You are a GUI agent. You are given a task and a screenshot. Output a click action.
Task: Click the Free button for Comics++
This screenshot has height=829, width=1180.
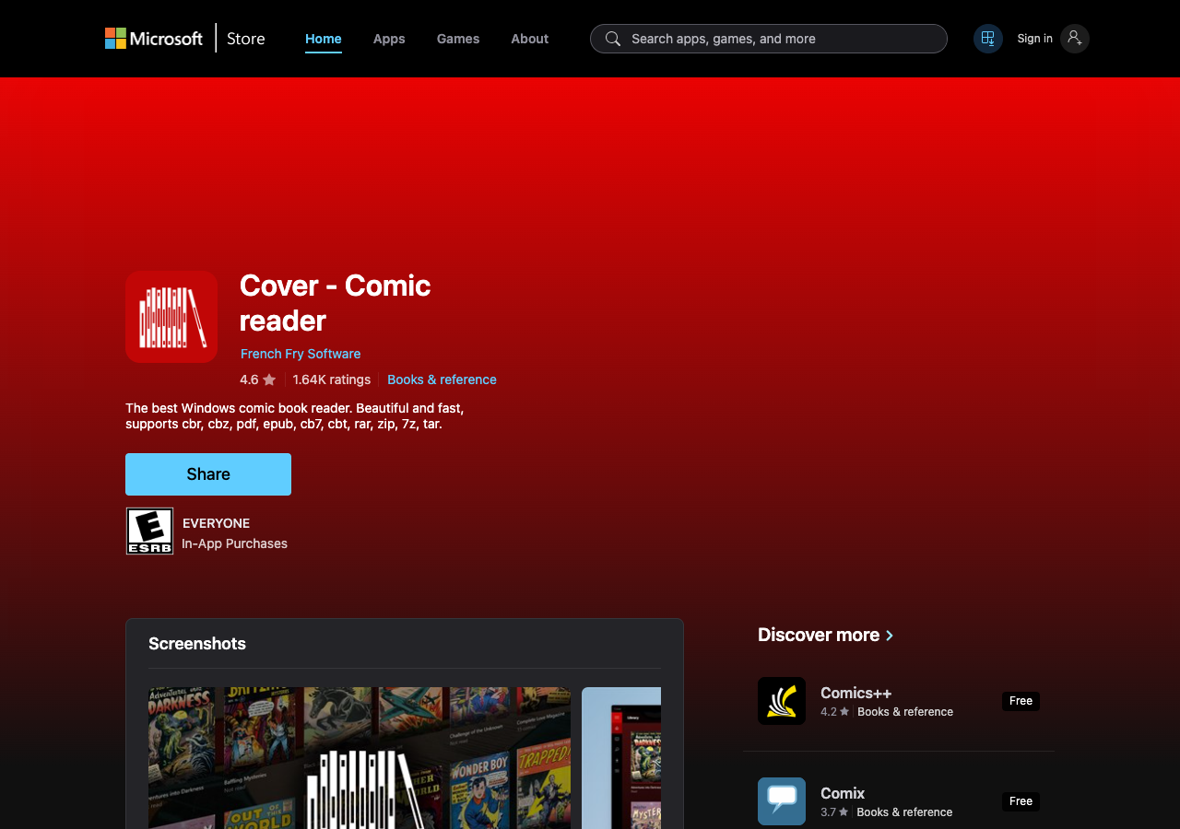(x=1021, y=701)
